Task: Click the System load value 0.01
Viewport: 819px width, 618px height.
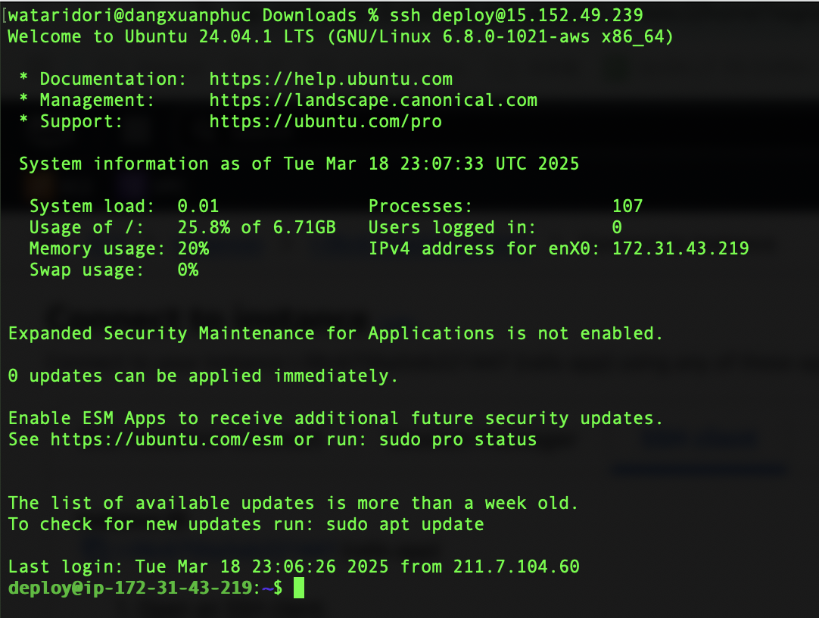Action: tap(198, 206)
